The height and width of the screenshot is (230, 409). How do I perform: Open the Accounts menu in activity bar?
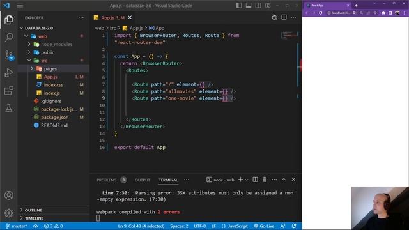tap(8, 195)
